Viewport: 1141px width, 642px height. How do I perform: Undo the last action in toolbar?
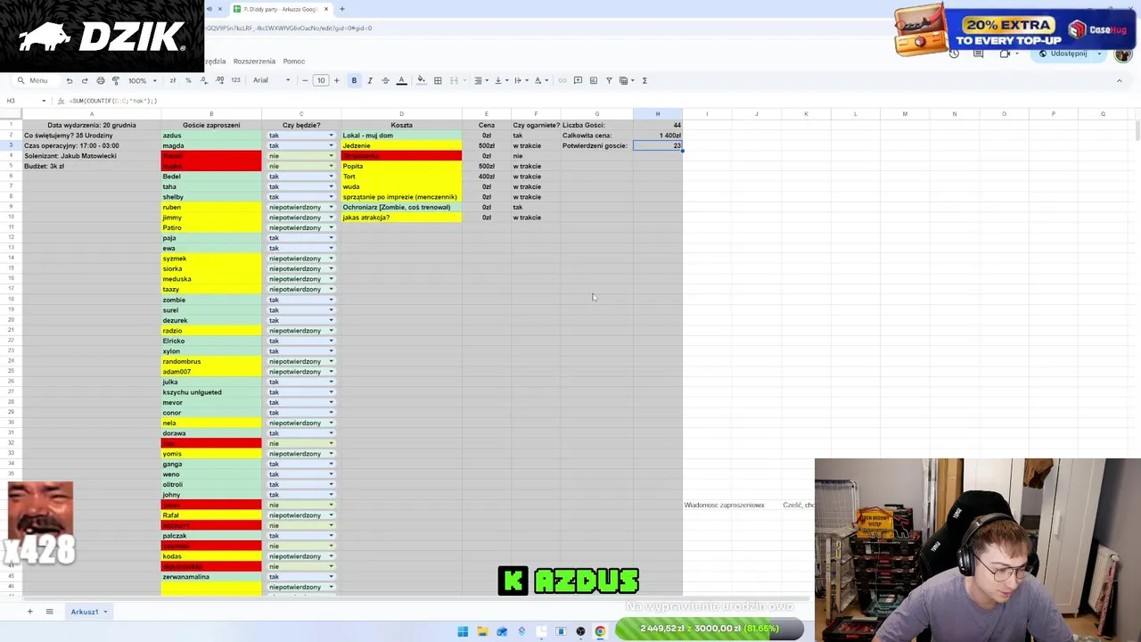click(70, 80)
